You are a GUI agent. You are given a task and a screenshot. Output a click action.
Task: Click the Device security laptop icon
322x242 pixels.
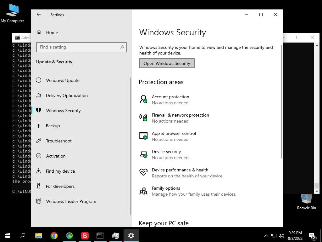pos(143,154)
